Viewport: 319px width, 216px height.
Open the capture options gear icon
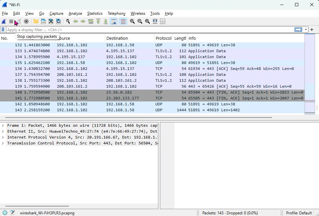click(x=26, y=21)
